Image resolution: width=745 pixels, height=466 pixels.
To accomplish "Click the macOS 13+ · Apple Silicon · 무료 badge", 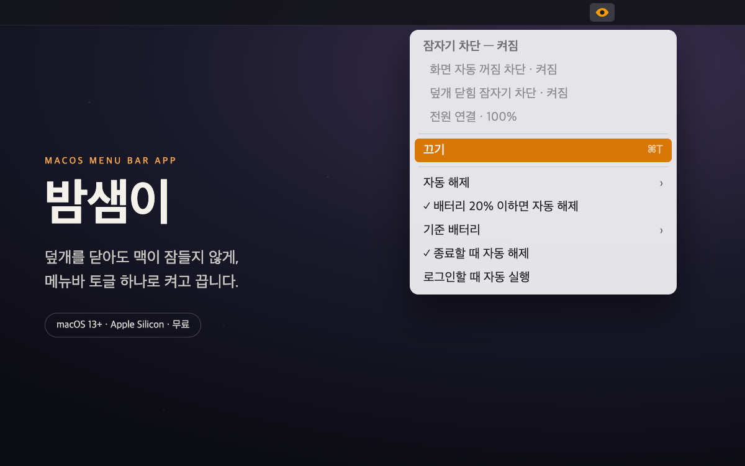I will [123, 325].
